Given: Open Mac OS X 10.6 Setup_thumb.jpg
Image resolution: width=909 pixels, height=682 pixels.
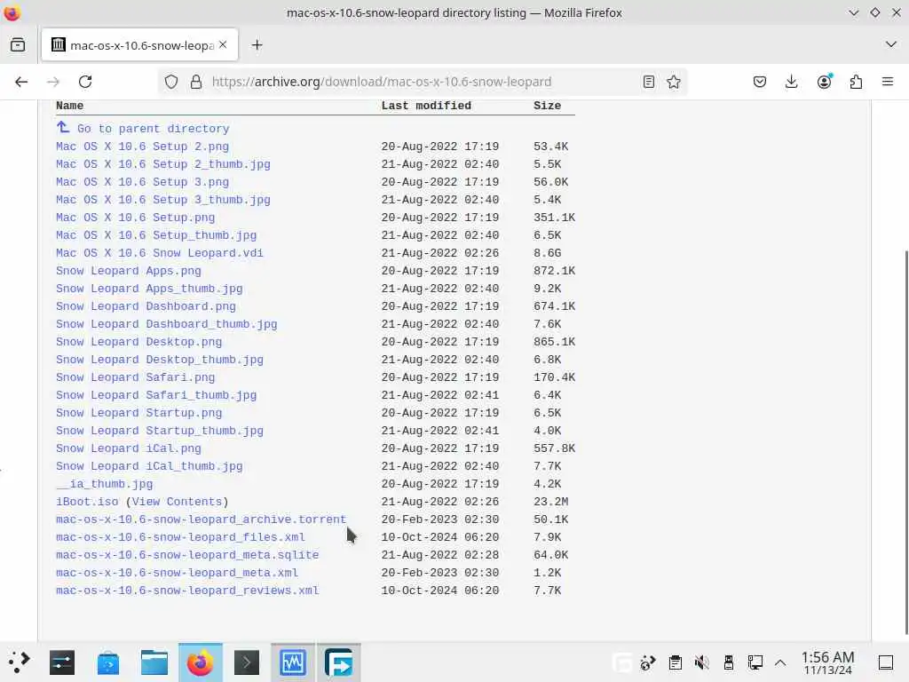Looking at the screenshot, I should point(156,235).
